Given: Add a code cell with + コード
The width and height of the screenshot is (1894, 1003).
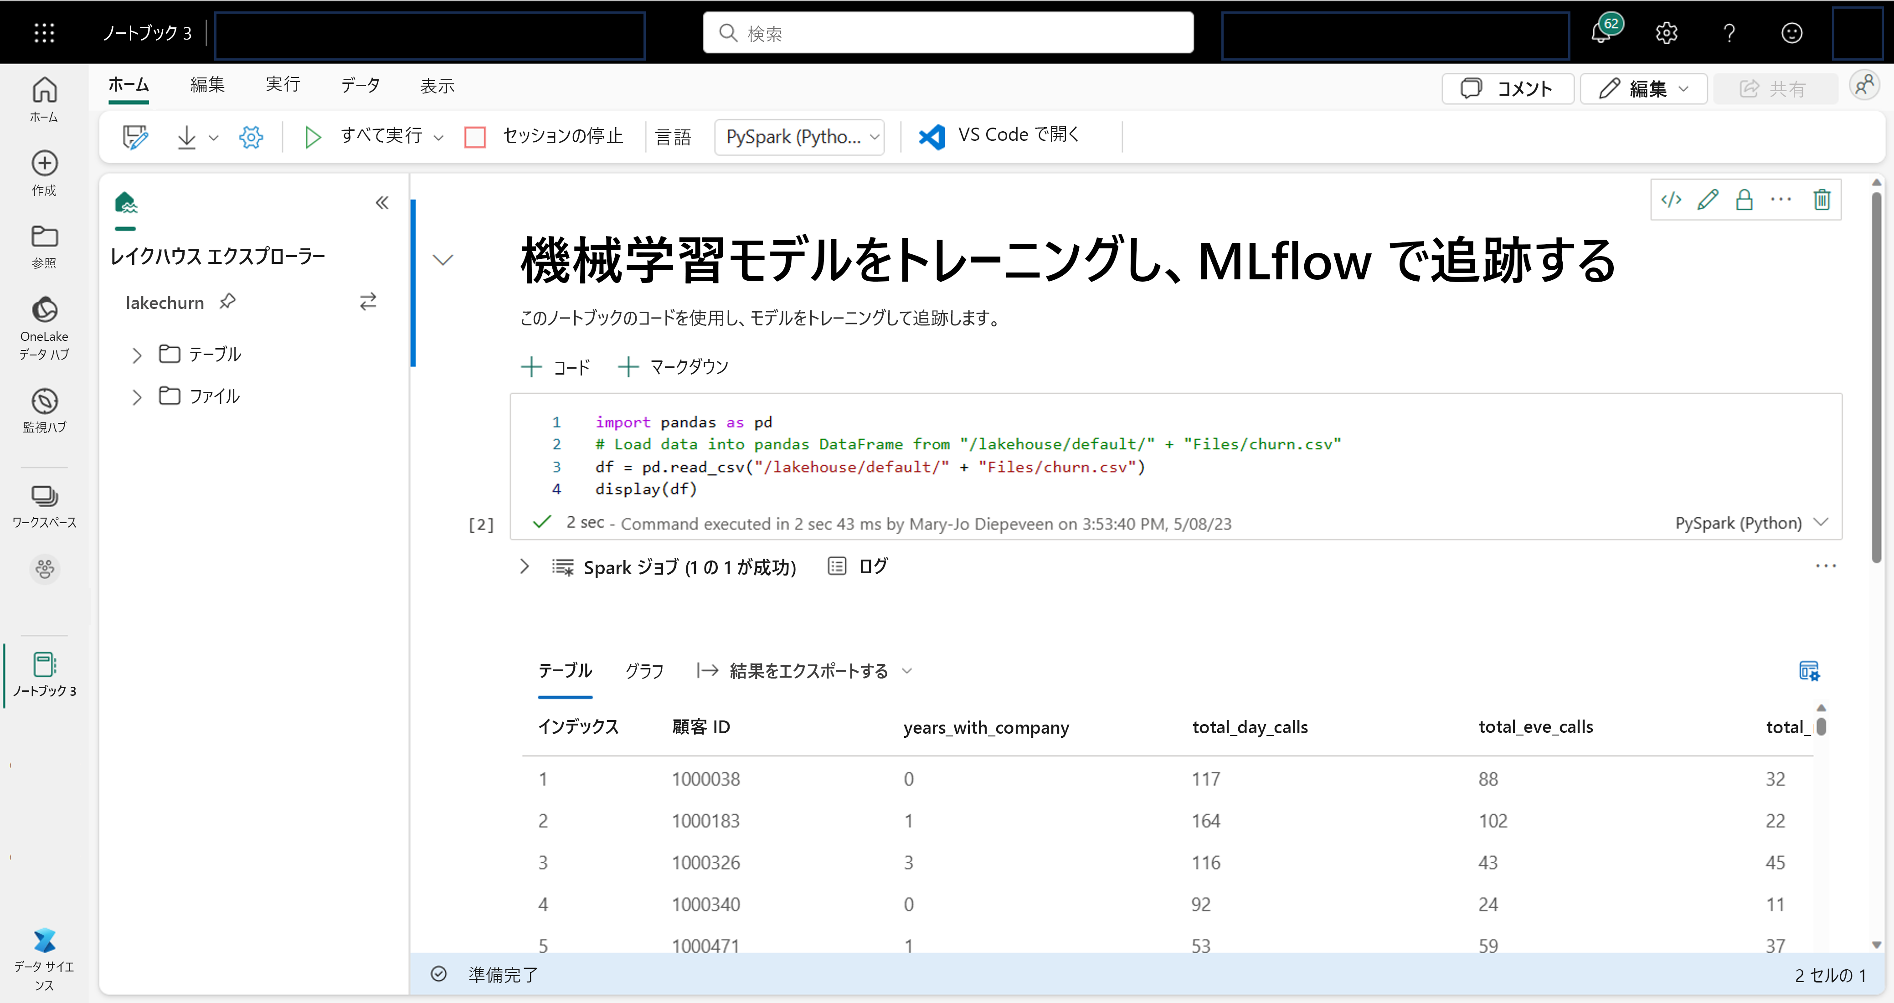Looking at the screenshot, I should (x=555, y=367).
